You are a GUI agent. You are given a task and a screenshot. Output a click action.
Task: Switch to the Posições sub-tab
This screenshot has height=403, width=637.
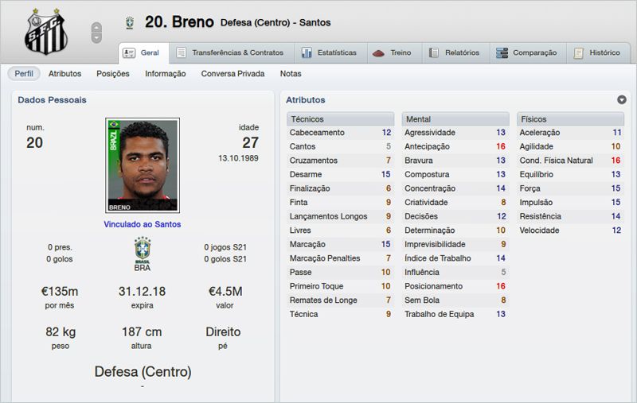click(x=112, y=74)
